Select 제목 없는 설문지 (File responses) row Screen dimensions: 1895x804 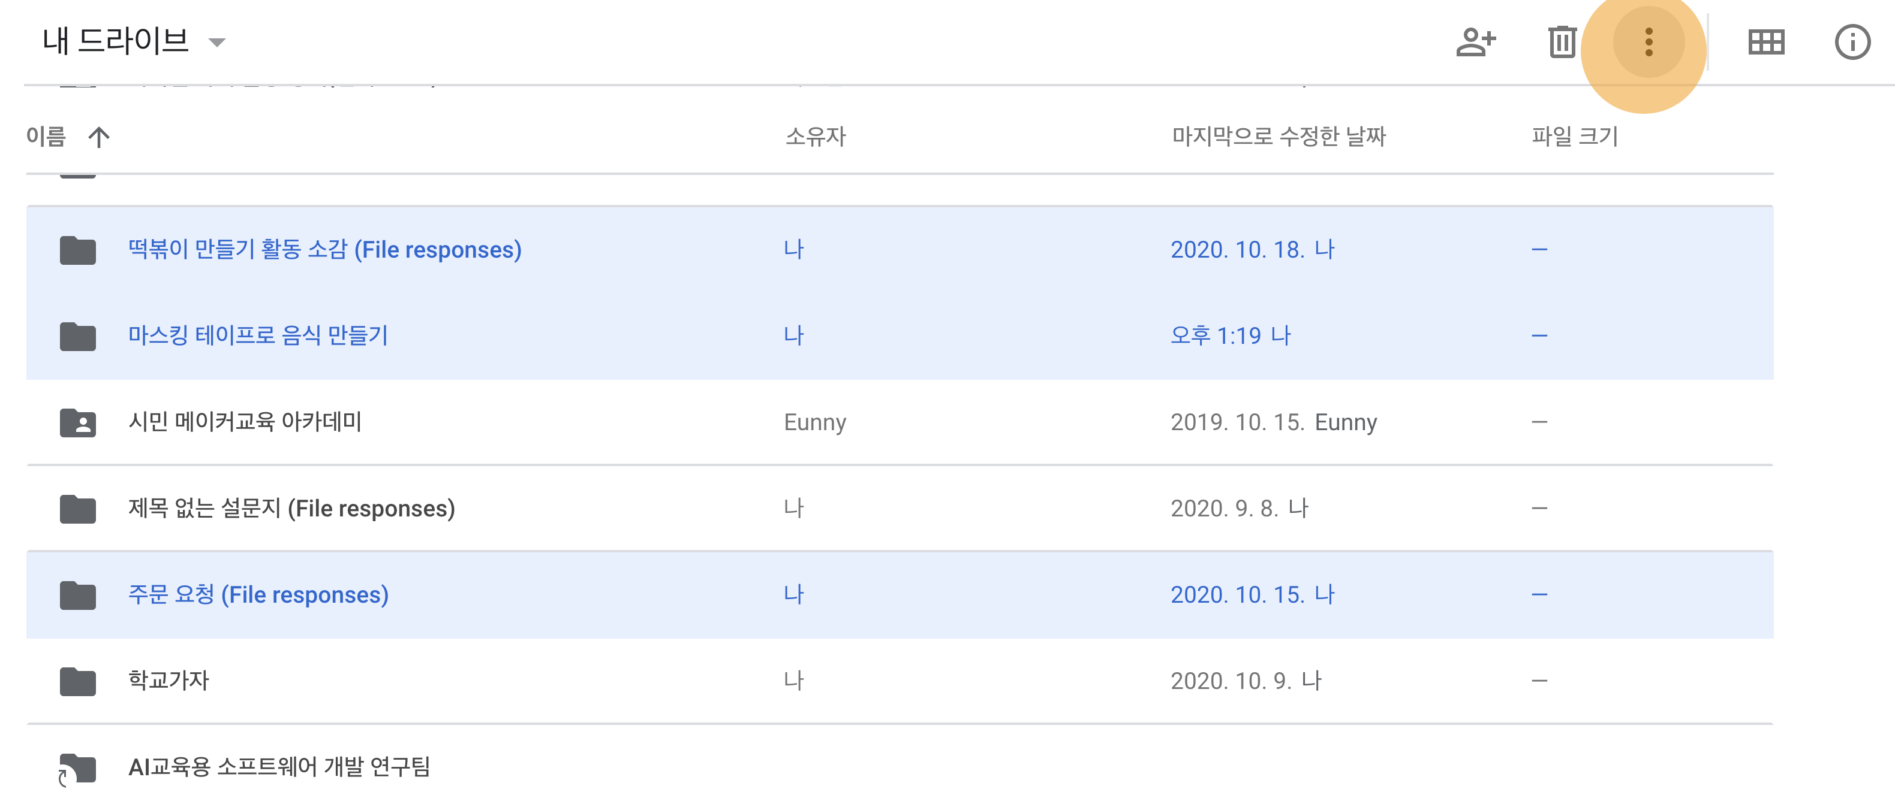(291, 509)
